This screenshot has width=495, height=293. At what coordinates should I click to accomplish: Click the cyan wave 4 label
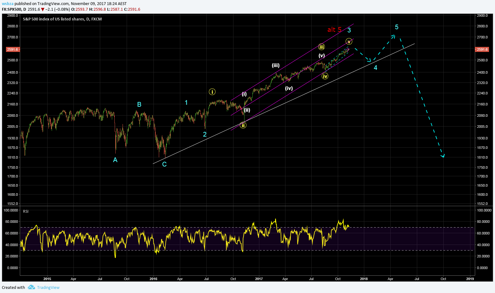375,68
